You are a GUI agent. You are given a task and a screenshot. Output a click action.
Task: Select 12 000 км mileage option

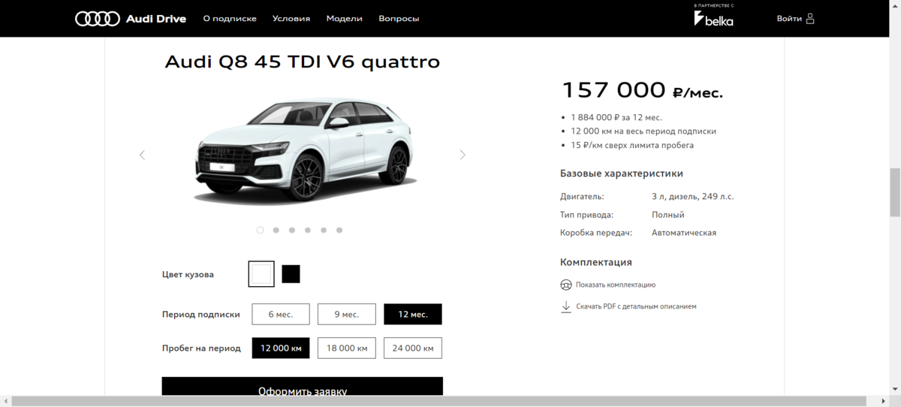281,348
